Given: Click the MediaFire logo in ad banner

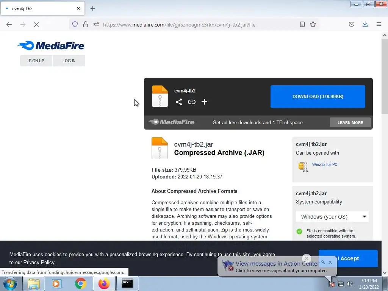Looking at the screenshot, I should point(171,122).
